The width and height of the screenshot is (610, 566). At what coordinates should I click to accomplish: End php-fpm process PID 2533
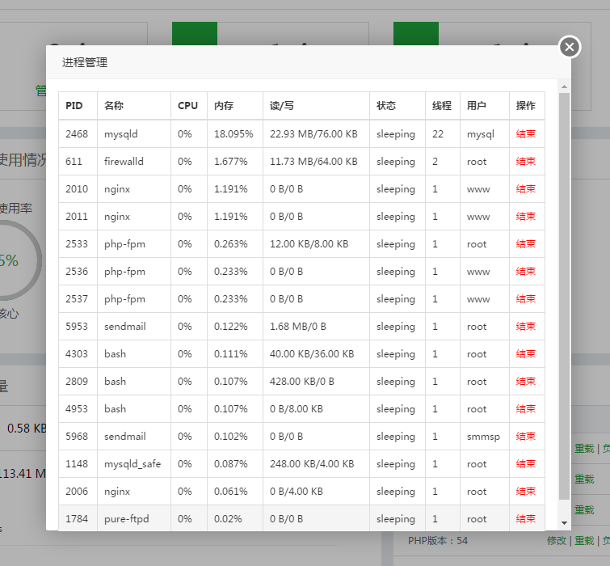(525, 244)
